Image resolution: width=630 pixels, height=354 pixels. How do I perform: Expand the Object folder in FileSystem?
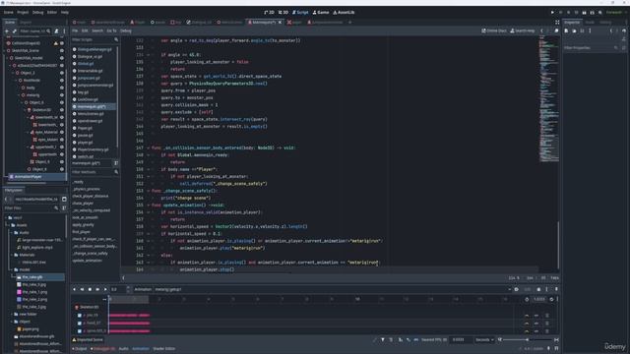12,322
